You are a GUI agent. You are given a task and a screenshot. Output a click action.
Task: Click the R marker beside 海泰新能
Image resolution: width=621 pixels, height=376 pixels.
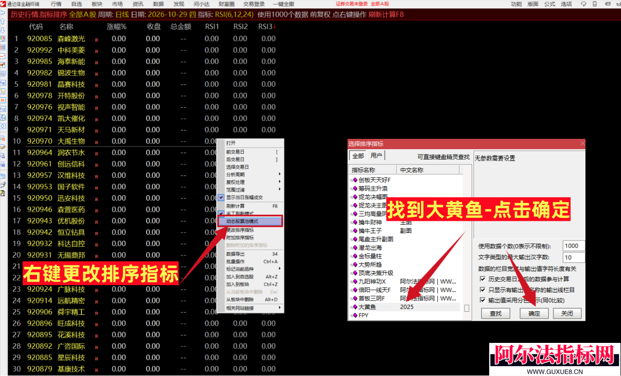tap(97, 62)
